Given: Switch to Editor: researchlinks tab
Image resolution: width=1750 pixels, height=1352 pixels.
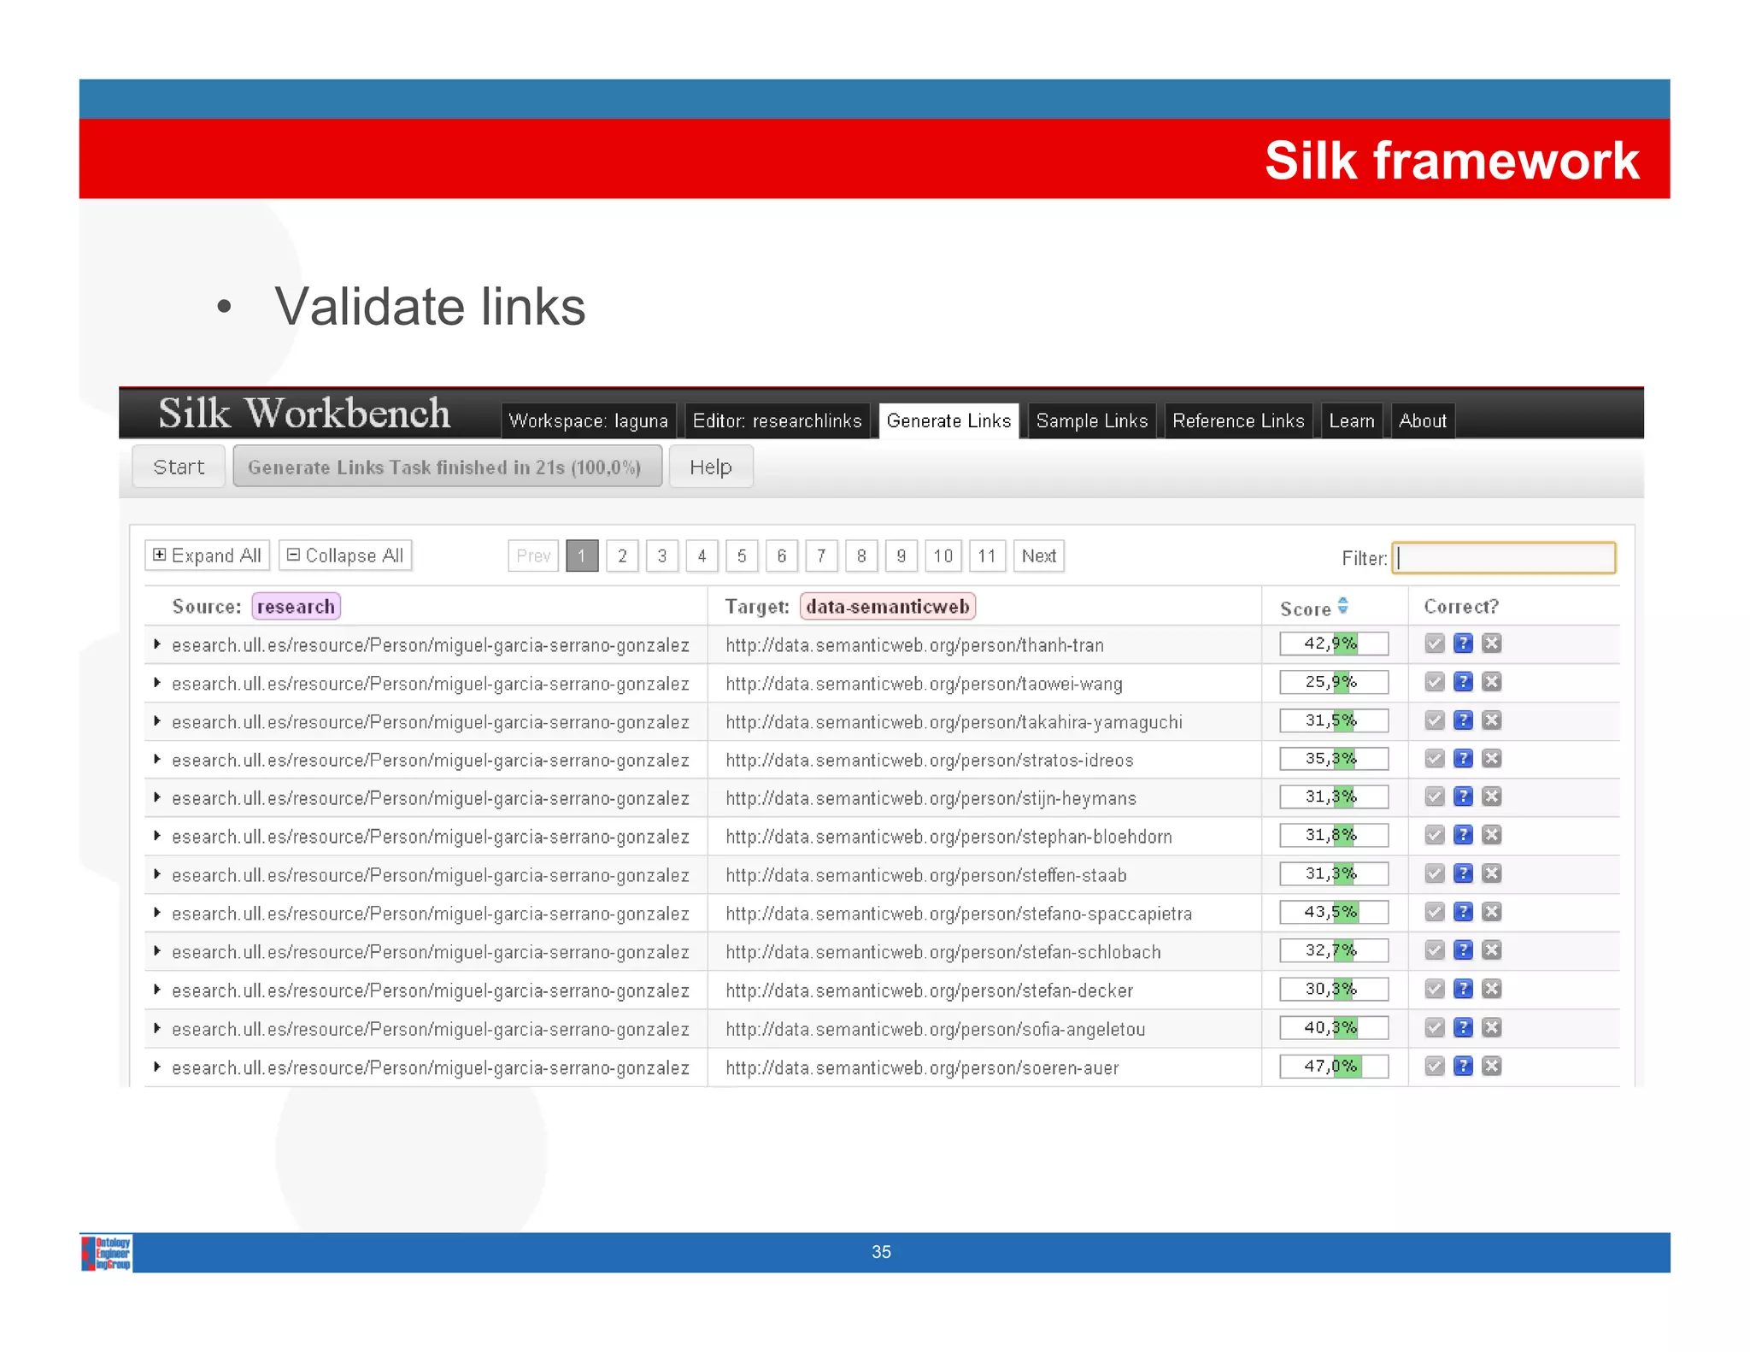Looking at the screenshot, I should (x=777, y=420).
